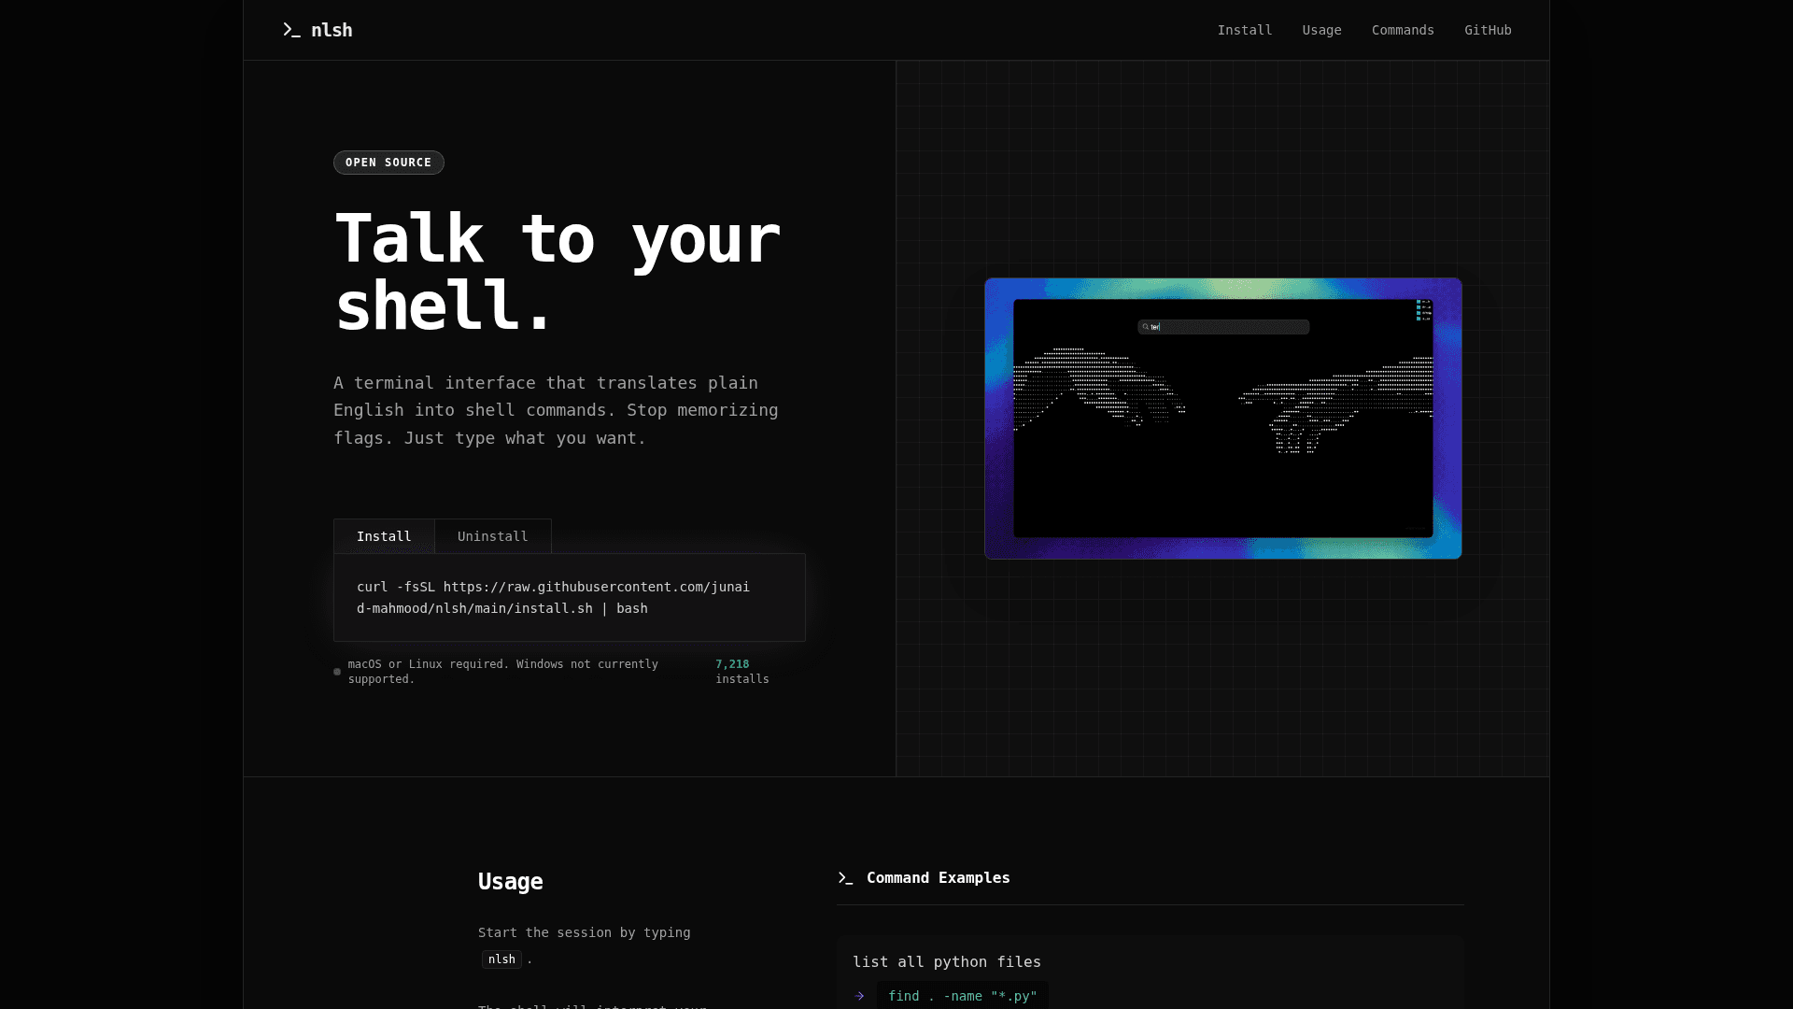This screenshot has width=1793, height=1009.
Task: Click the magnifier icon in demo search bar
Action: point(1146,327)
